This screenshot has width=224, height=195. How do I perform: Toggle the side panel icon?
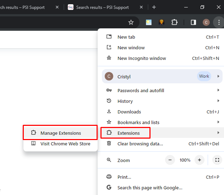coord(193,22)
